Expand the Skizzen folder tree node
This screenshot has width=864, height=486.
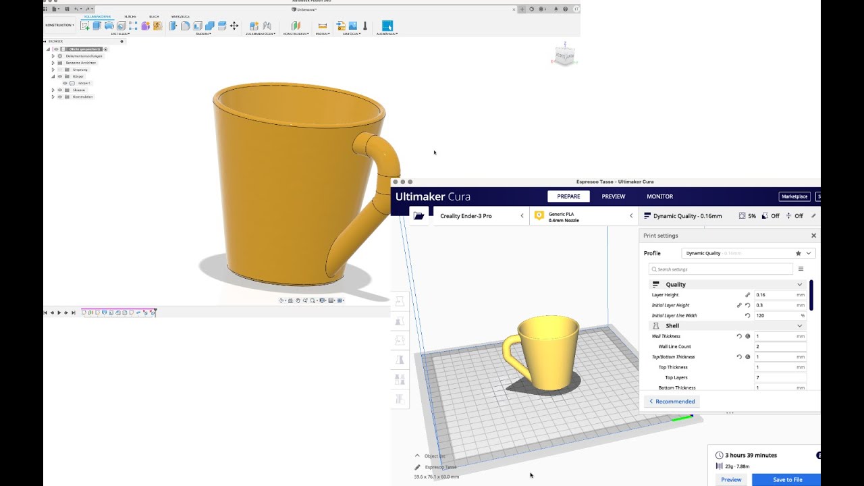53,90
